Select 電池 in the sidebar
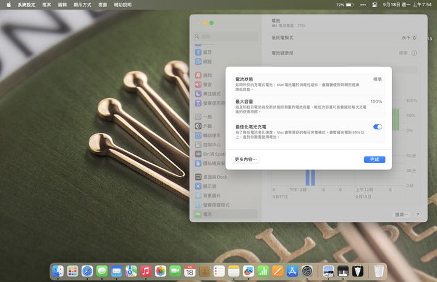Viewport: 437px width, 282px height. tap(225, 214)
